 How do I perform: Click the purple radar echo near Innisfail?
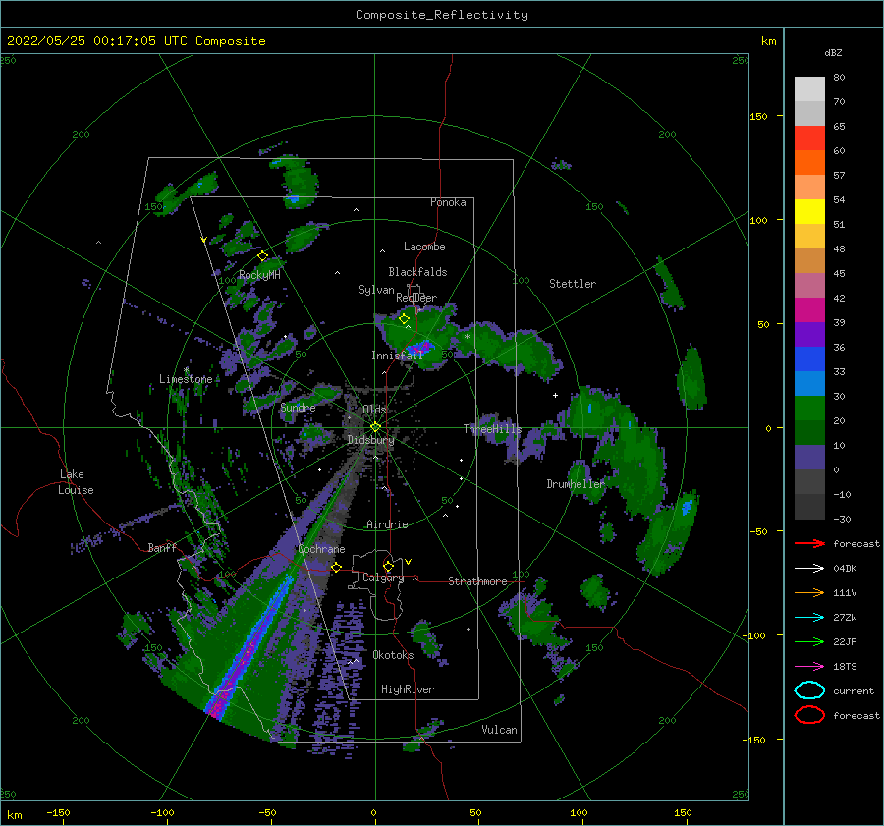click(421, 346)
